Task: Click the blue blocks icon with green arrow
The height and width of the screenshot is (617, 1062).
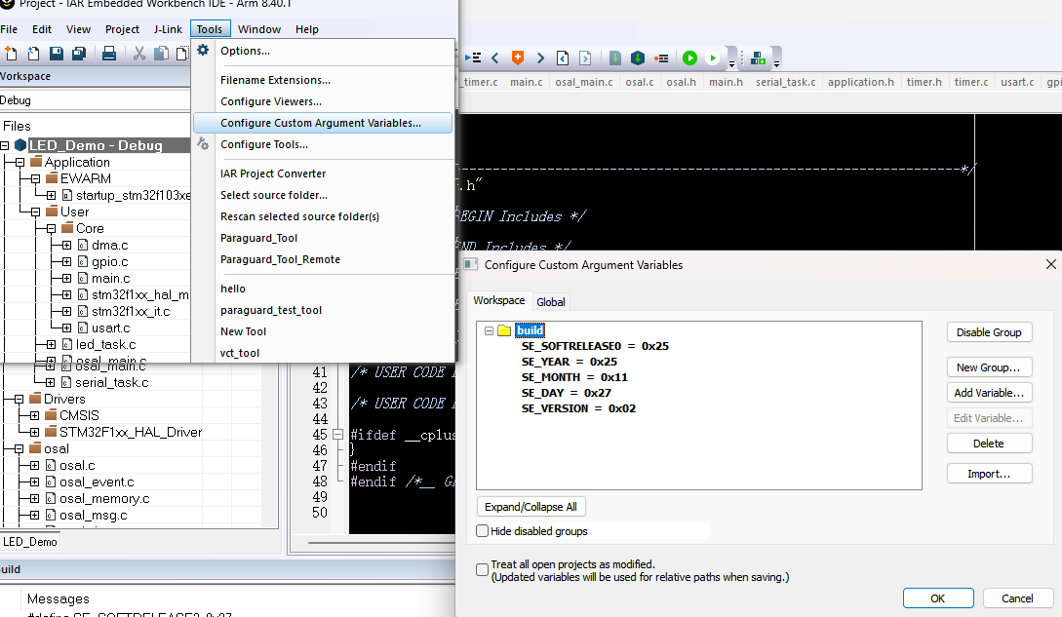Action: click(759, 58)
